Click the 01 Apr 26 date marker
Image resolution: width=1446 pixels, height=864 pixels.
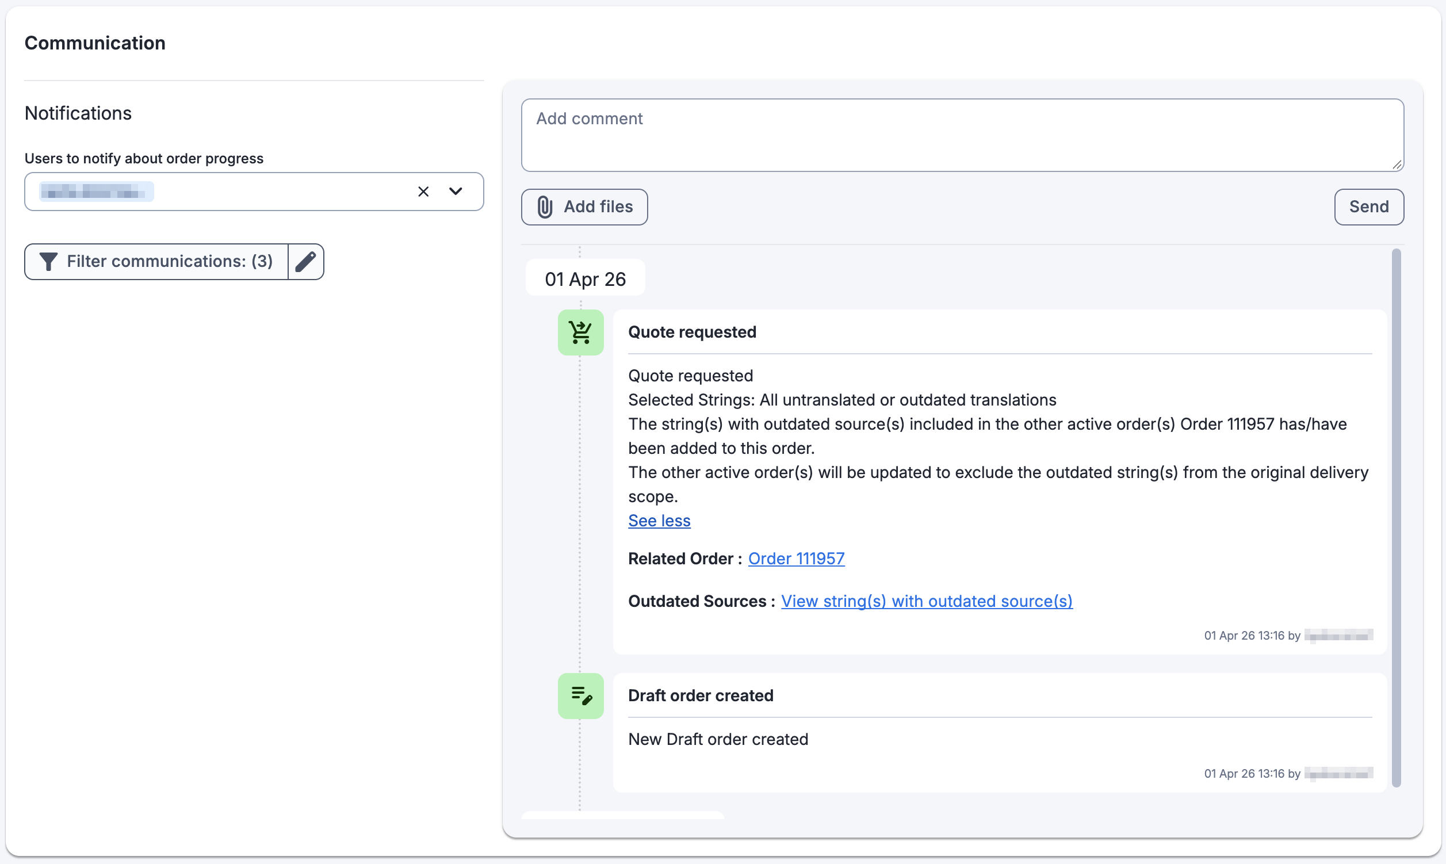point(585,279)
